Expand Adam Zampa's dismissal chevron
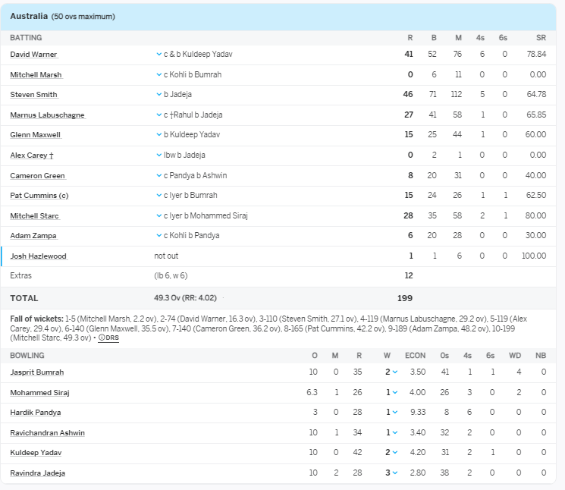 point(159,236)
